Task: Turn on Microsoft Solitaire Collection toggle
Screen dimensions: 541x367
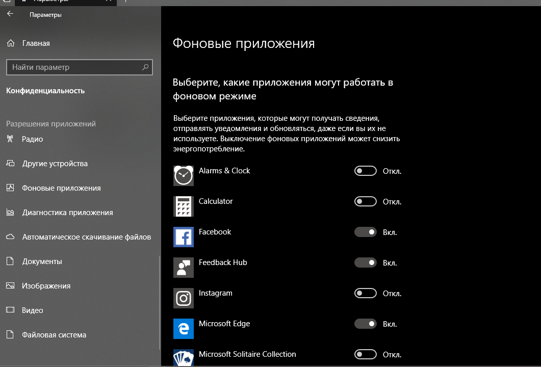Action: (366, 354)
